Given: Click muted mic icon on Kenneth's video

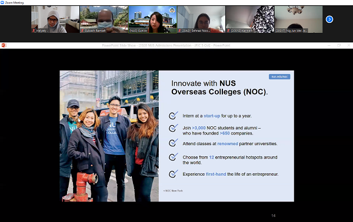Looking at the screenshot, I should [x=228, y=31].
